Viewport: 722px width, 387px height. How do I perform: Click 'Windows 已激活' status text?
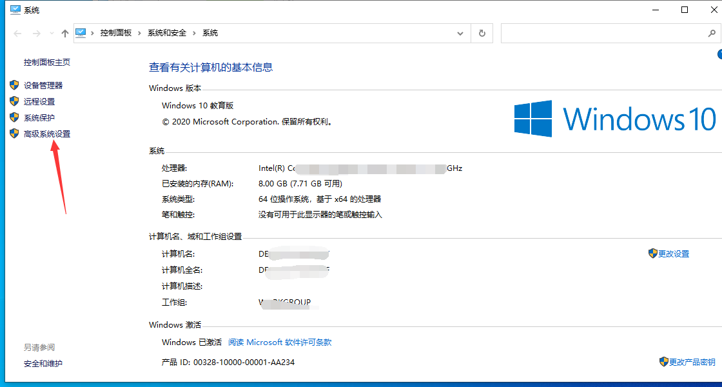coord(192,342)
